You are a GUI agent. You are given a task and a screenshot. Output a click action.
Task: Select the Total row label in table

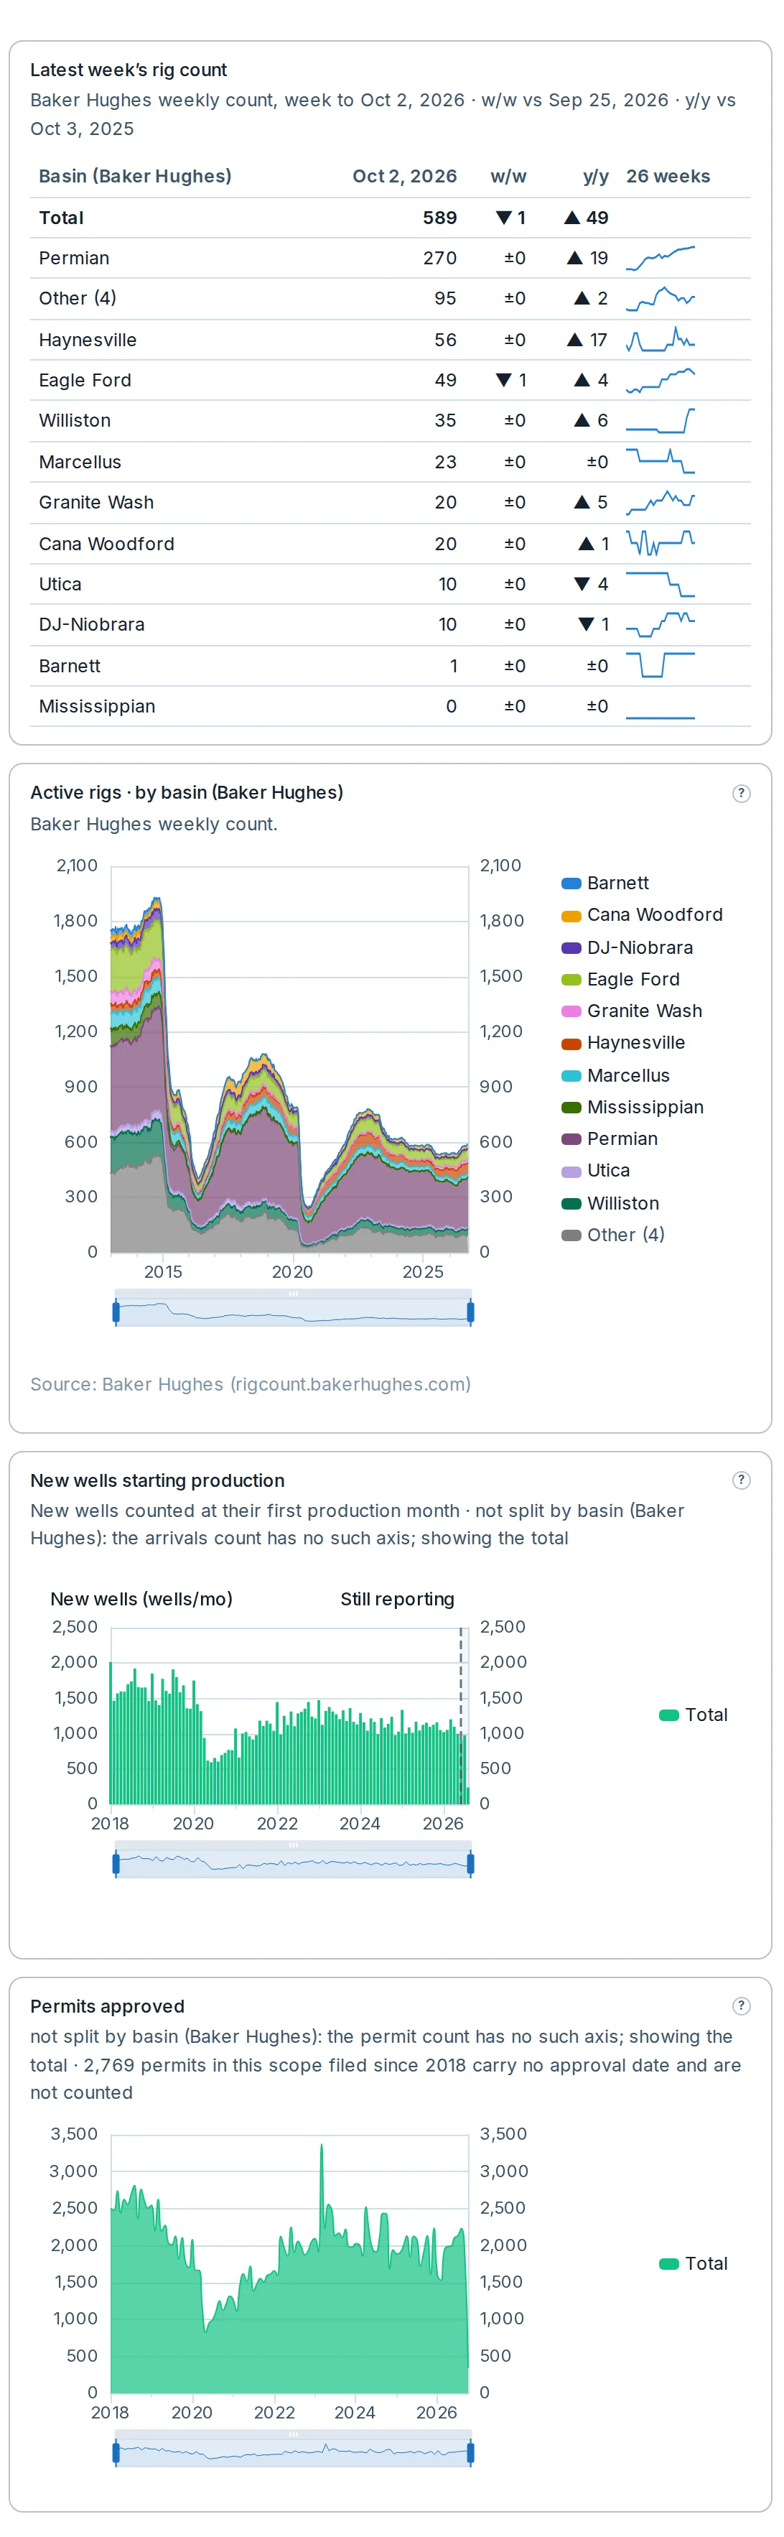61,218
